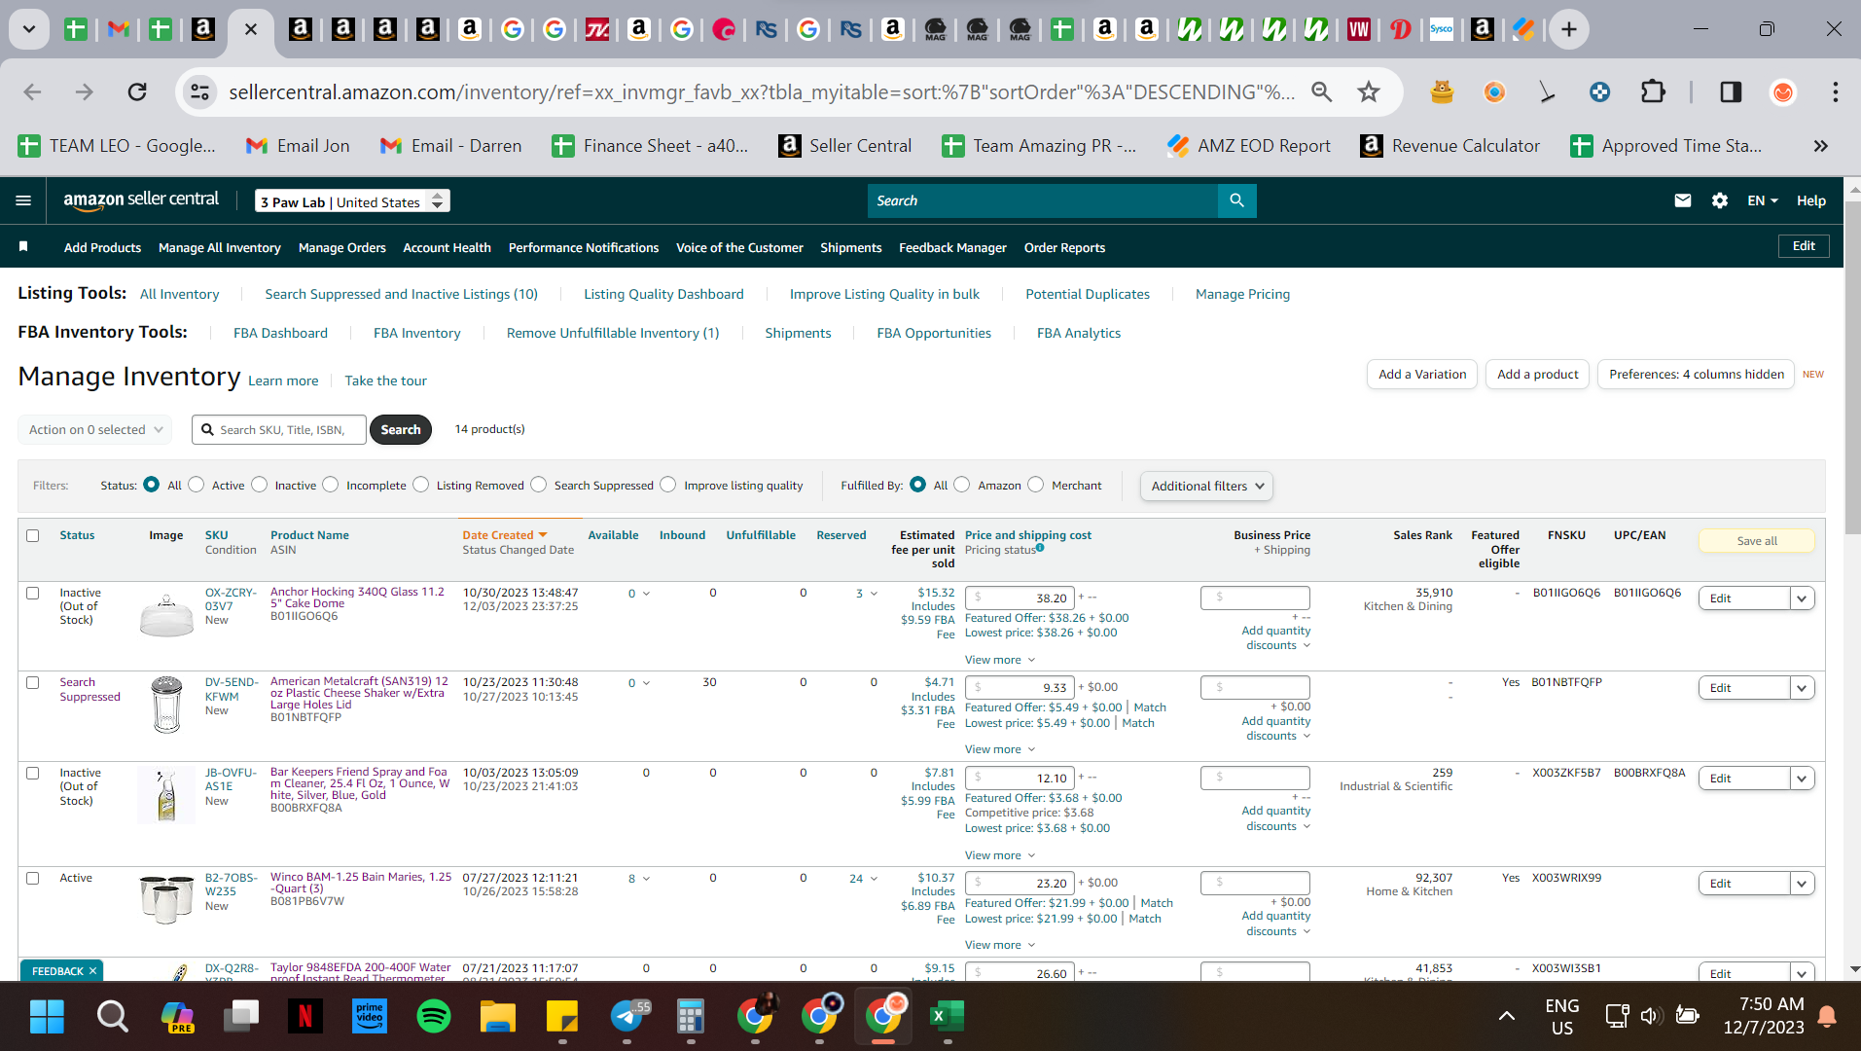This screenshot has height=1051, width=1861.
Task: Open Feedback Manager in navigation bar
Action: [x=952, y=247]
